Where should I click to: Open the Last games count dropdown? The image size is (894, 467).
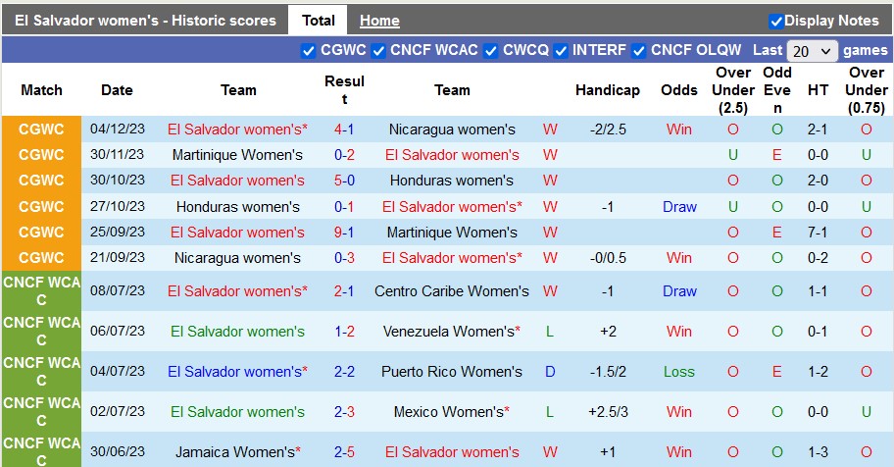click(x=813, y=51)
